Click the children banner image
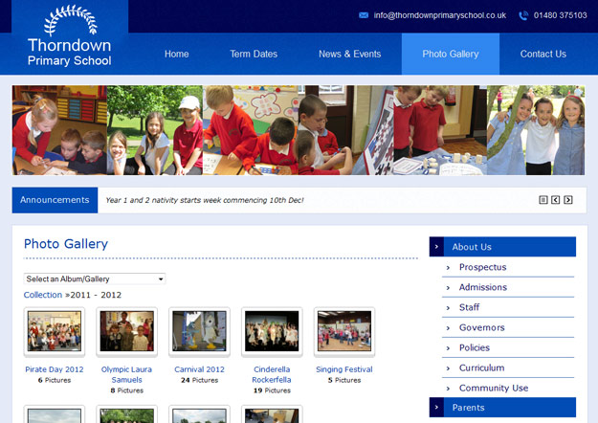 click(x=299, y=130)
